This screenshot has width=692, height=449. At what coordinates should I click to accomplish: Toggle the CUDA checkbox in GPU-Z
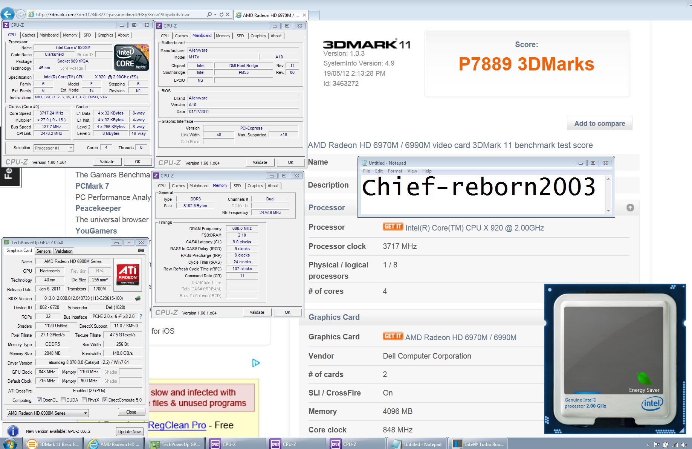coord(63,400)
